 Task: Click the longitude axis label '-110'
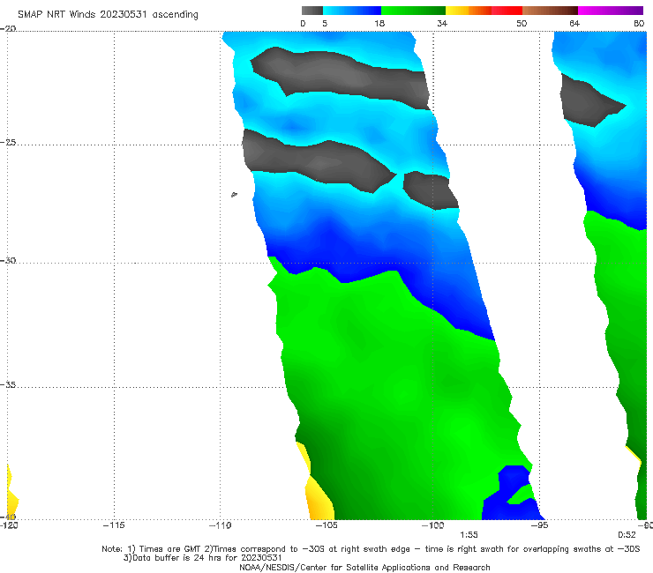tap(220, 525)
